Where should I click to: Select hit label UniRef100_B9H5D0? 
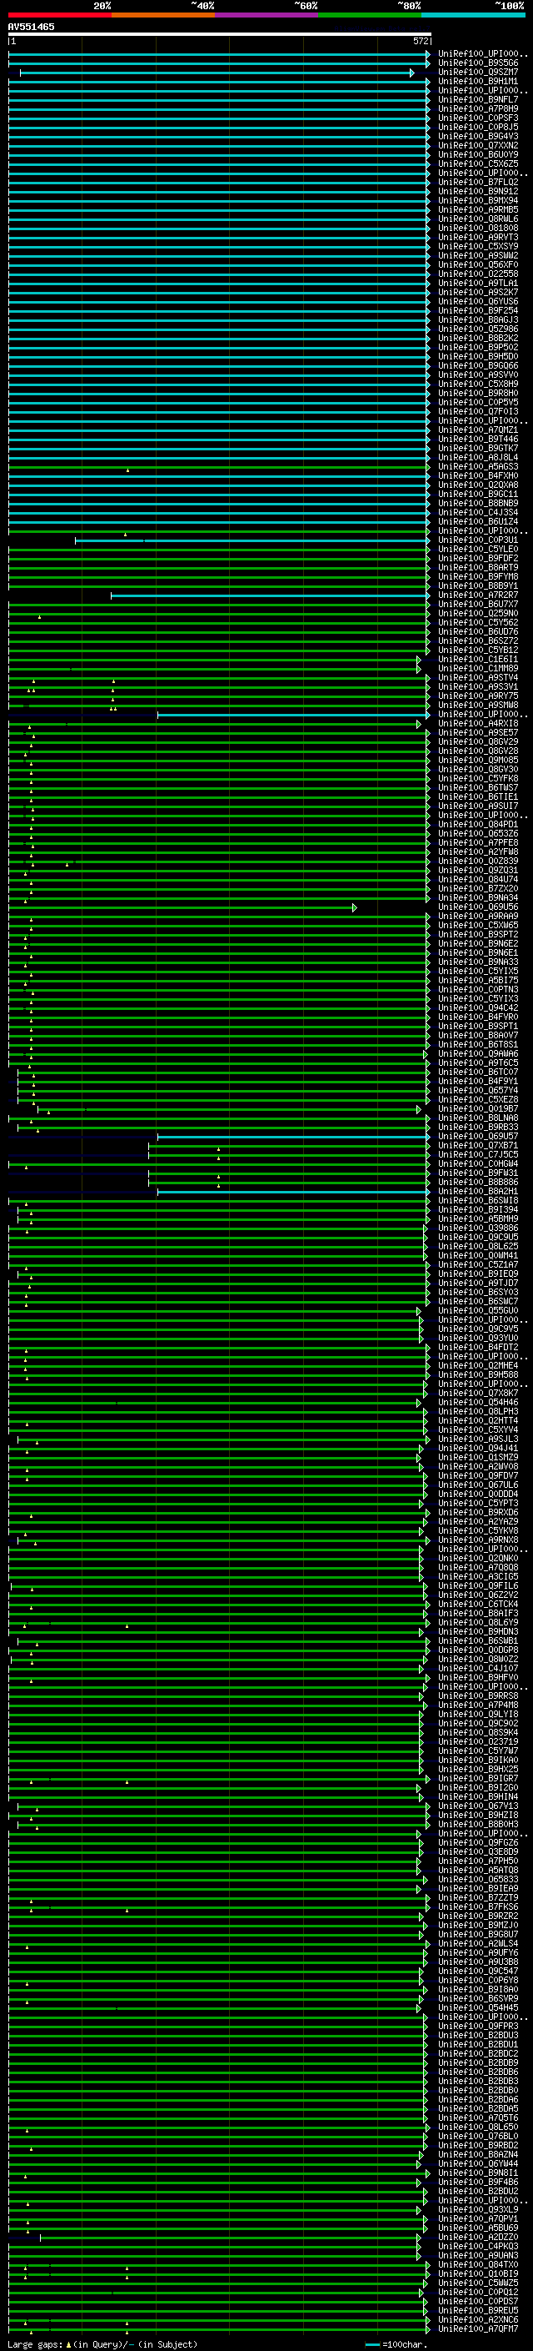478,356
